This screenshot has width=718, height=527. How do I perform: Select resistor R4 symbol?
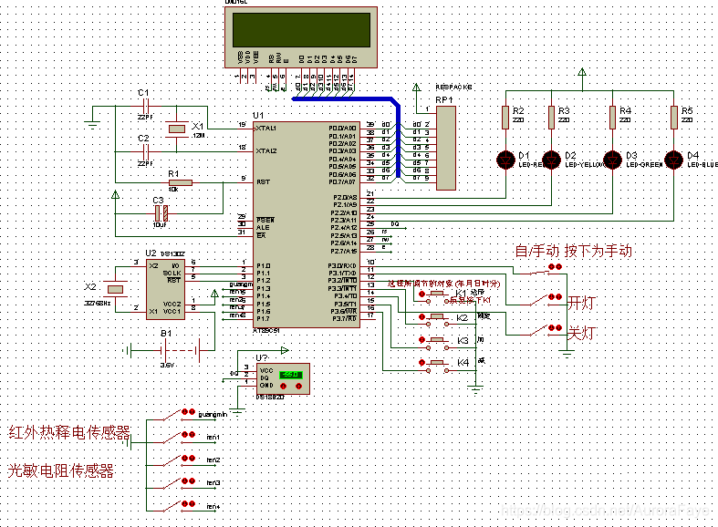tap(613, 118)
